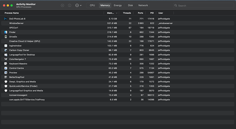Click the 3993 ports value
The width and height of the screenshot is (236, 129).
(141, 23)
